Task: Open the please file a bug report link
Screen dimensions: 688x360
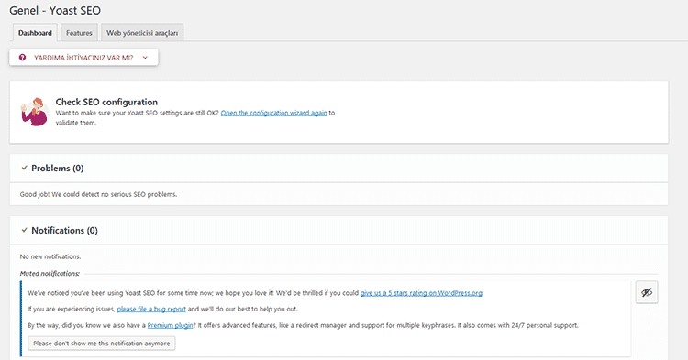Action: [151, 310]
